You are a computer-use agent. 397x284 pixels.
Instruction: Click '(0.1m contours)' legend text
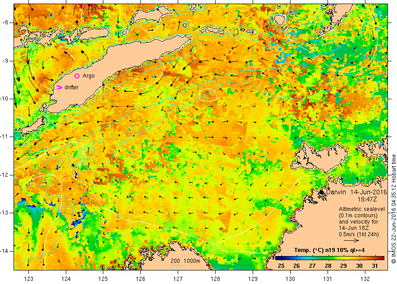(358, 215)
